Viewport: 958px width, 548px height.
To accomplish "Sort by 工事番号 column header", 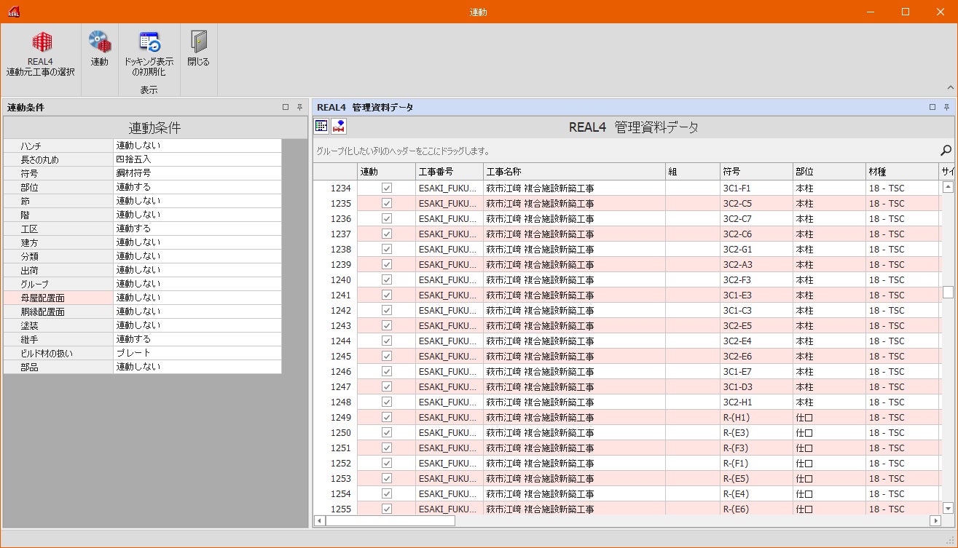I will pos(449,172).
